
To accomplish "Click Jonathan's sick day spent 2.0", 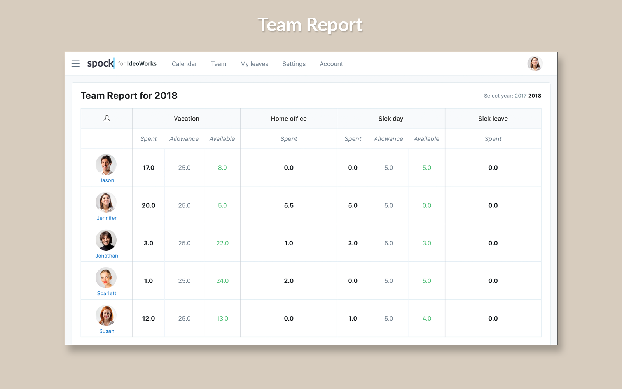I will [353, 243].
